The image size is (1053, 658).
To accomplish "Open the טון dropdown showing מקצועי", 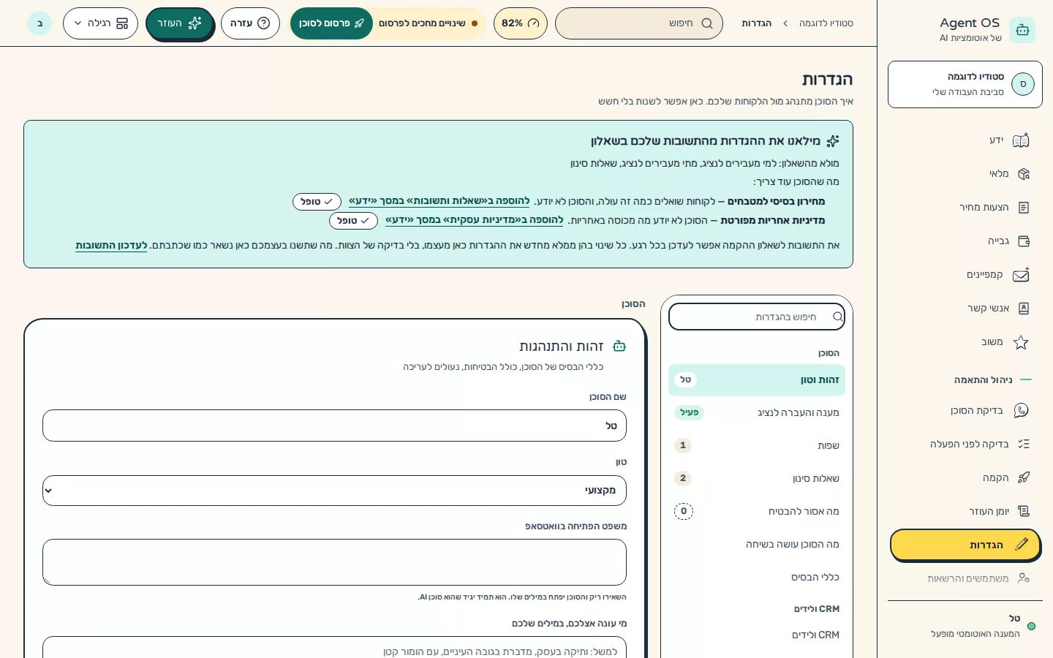I will pos(334,491).
